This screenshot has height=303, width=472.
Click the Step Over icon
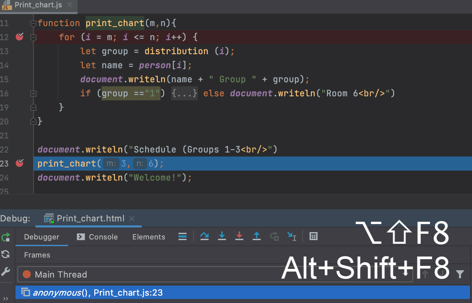[x=205, y=236]
